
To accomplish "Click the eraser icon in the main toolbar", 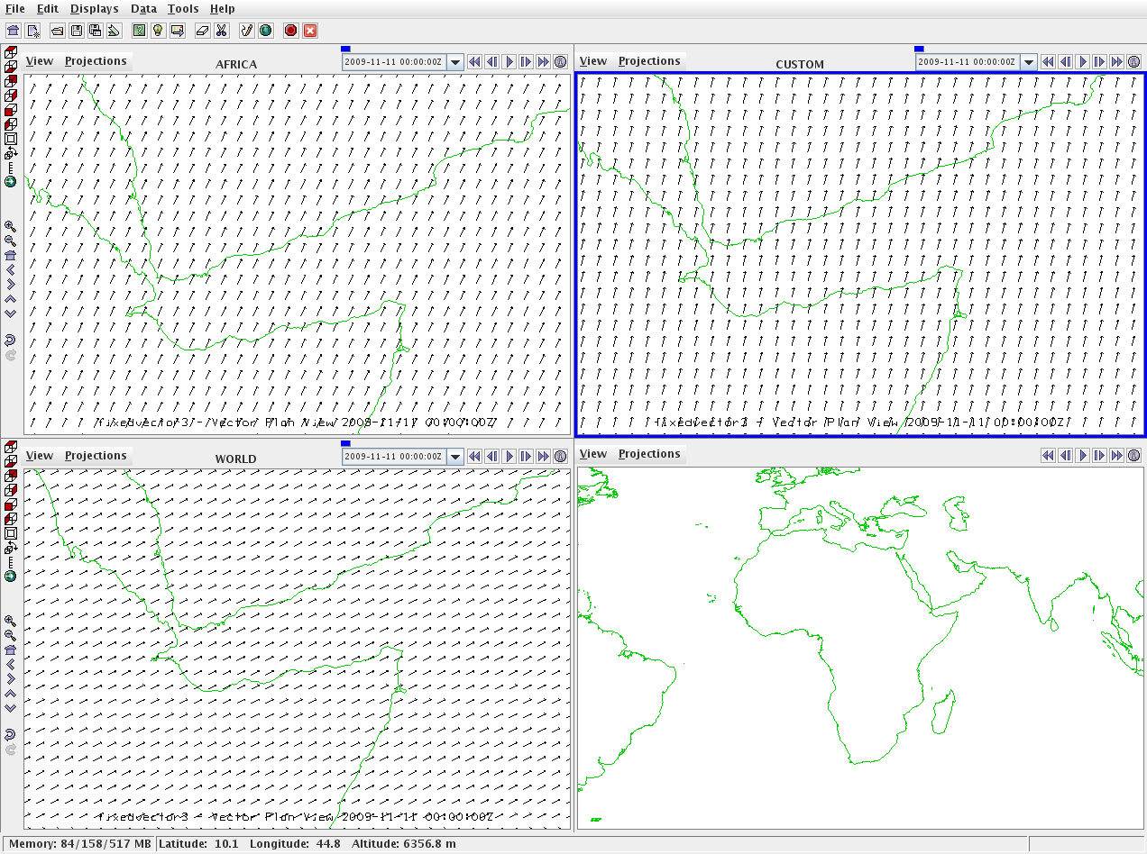I will point(202,30).
